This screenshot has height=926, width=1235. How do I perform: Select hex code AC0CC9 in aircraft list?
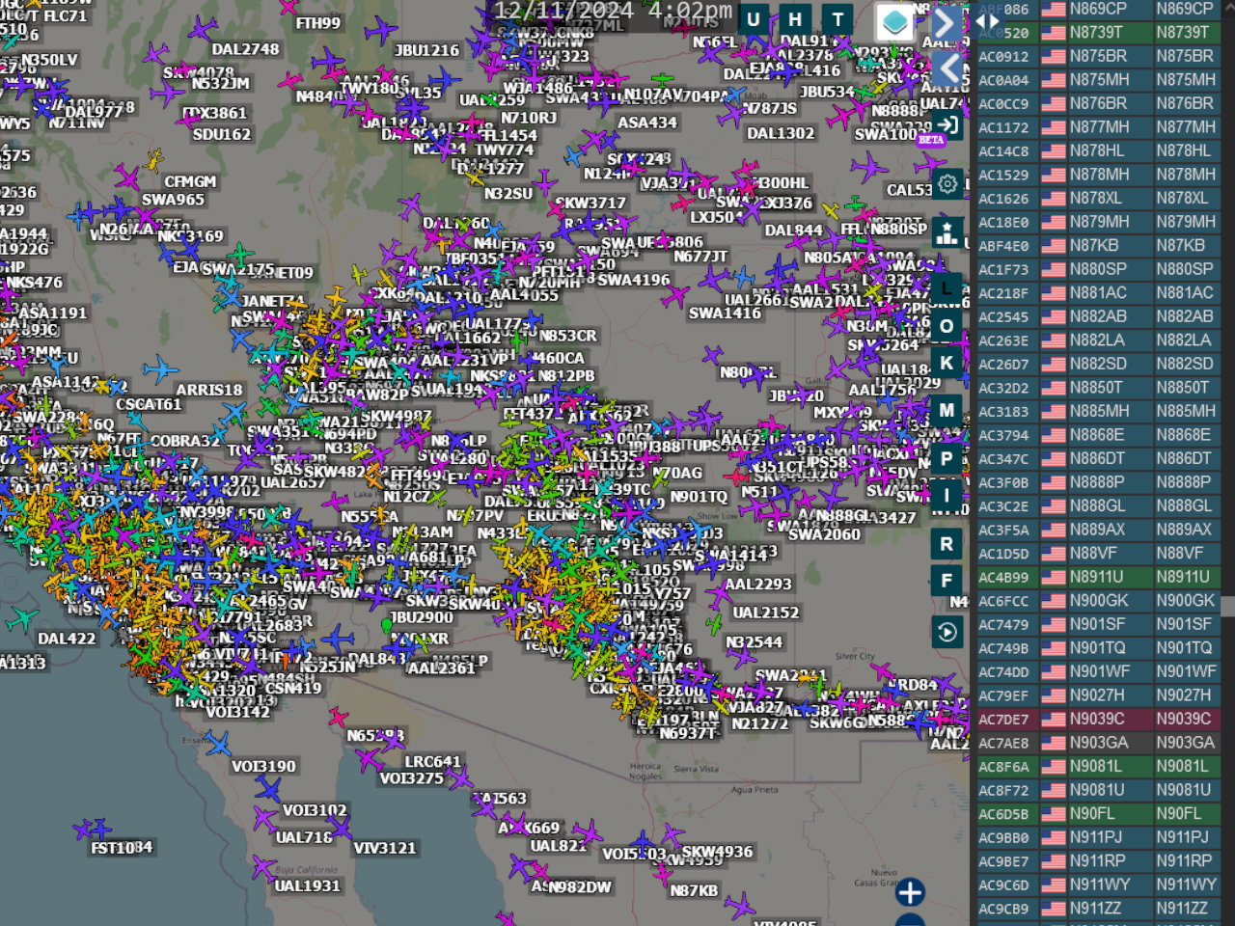1003,104
